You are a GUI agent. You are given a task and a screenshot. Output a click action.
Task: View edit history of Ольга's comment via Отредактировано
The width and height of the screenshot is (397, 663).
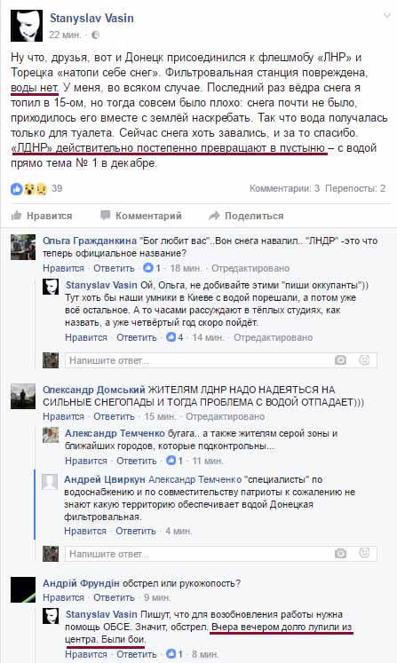pyautogui.click(x=250, y=268)
